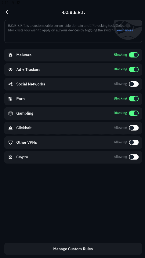The width and height of the screenshot is (145, 258).
Task: Toggle off the Porn block list
Action: (x=134, y=98)
